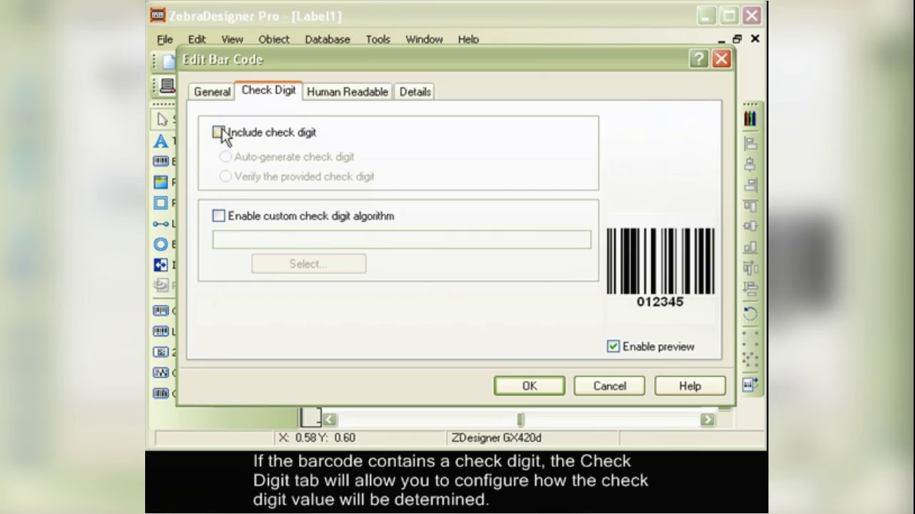
Task: Select the Check Digit tab
Action: (x=268, y=90)
